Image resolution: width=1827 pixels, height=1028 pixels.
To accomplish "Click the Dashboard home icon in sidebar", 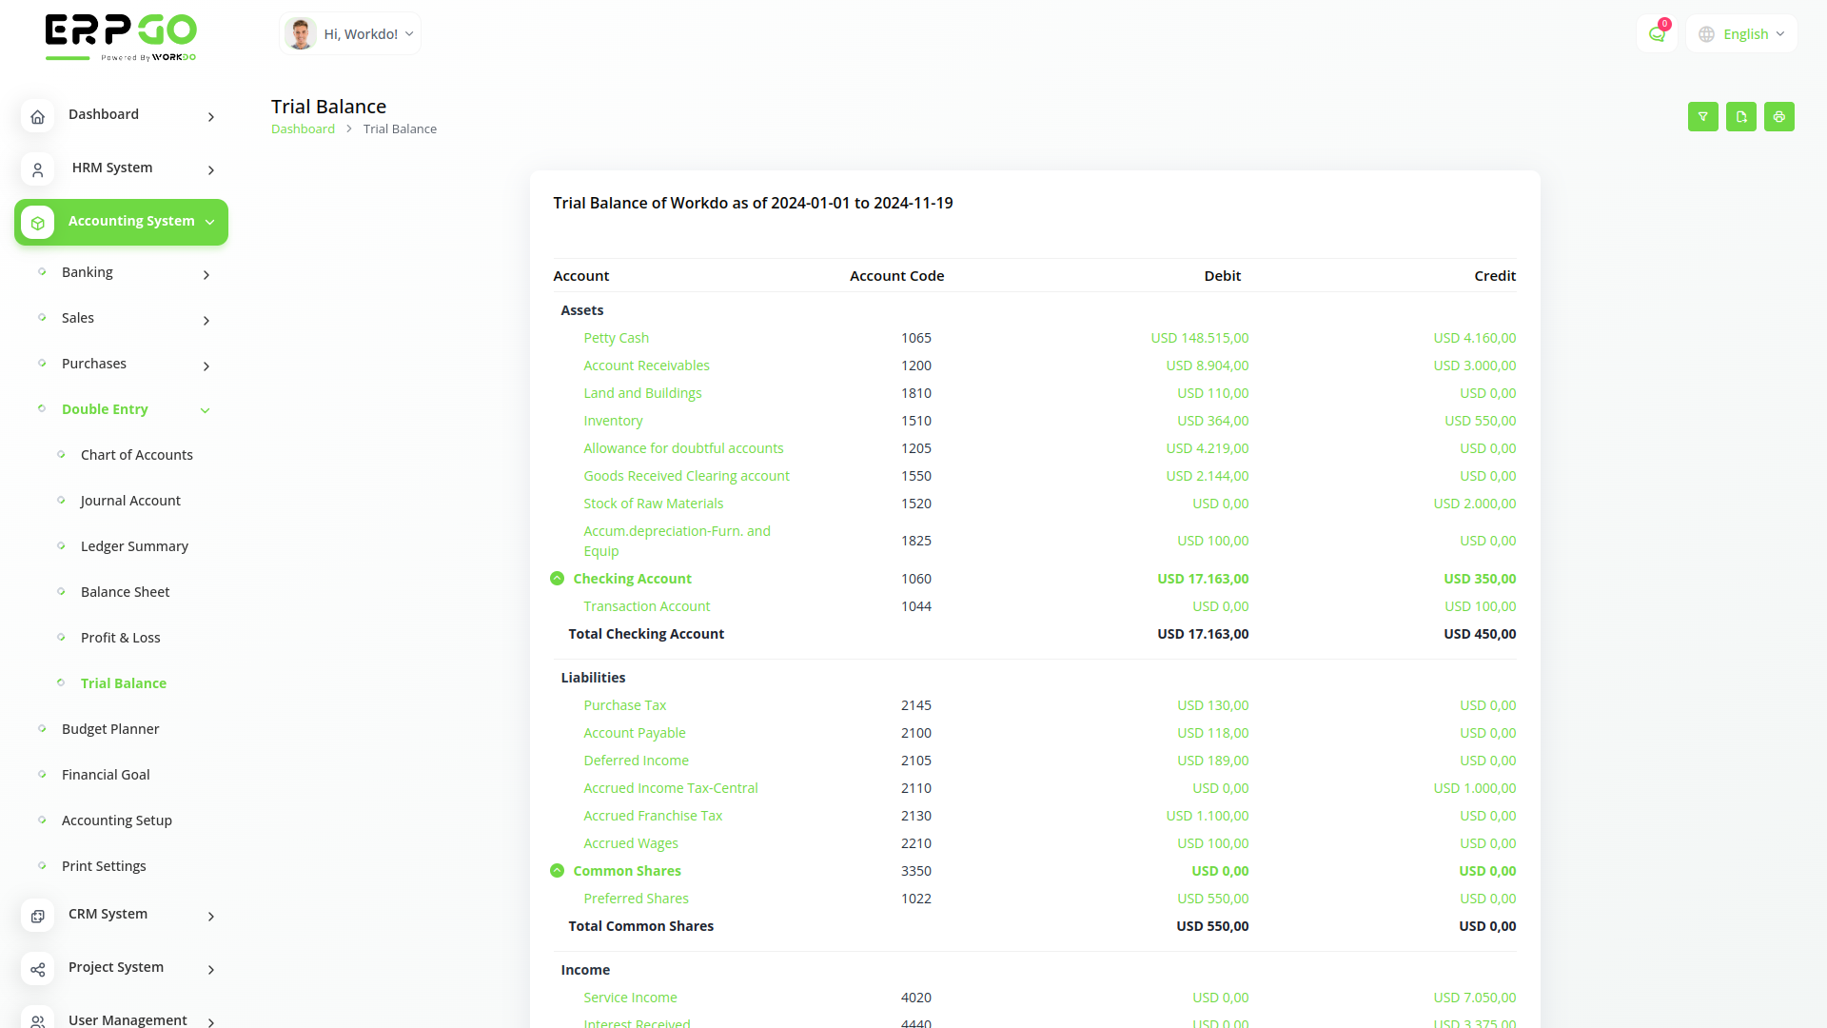I will click(37, 116).
